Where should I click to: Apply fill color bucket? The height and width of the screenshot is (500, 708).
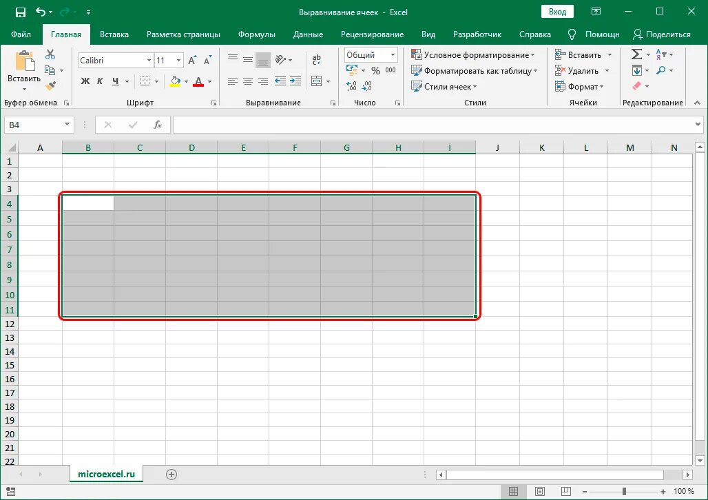[x=175, y=81]
